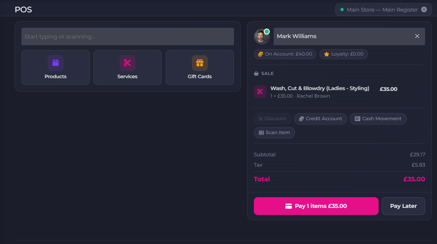Screen dimensions: 437x244
Task: Click the item search input field
Action: tap(127, 36)
